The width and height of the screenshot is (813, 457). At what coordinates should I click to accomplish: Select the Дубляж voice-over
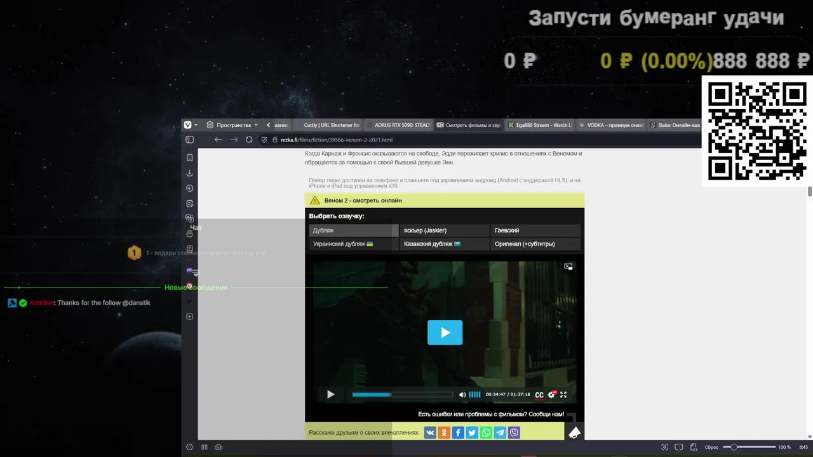click(x=354, y=230)
